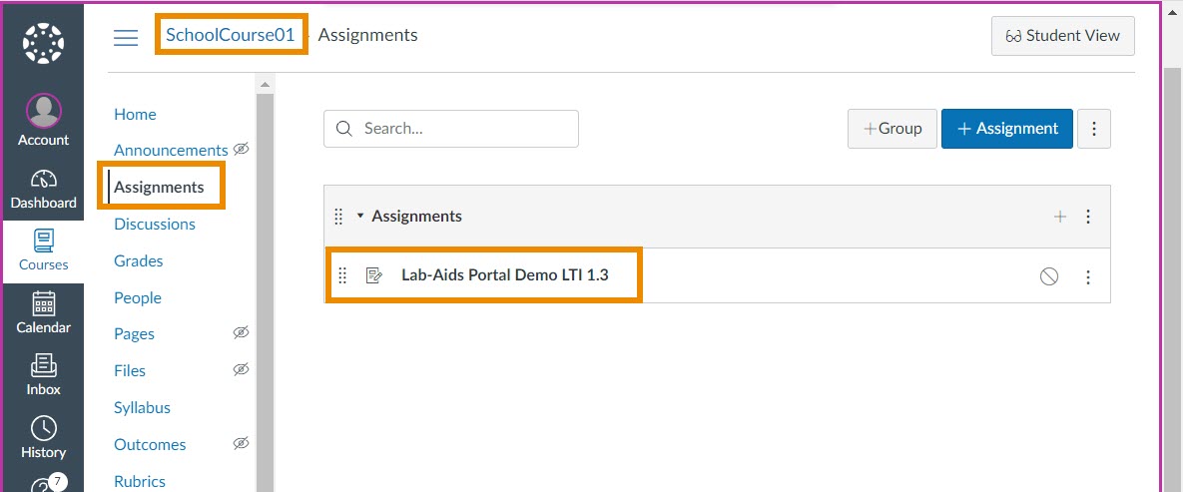Open the SchoolCourse01 breadcrumb link
The height and width of the screenshot is (492, 1183).
pos(231,35)
